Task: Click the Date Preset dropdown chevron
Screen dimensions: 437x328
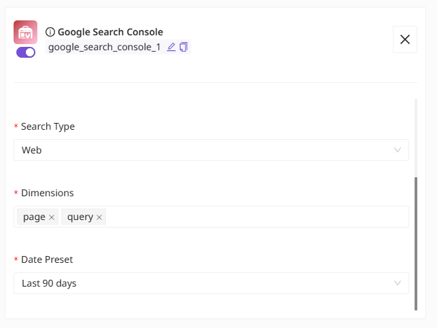Action: point(398,283)
